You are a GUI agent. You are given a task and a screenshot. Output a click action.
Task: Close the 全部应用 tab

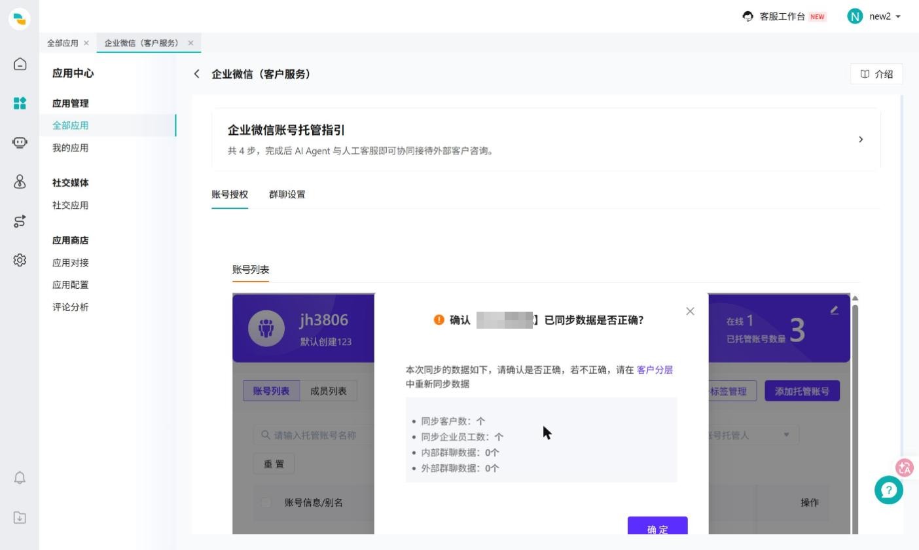tap(86, 43)
